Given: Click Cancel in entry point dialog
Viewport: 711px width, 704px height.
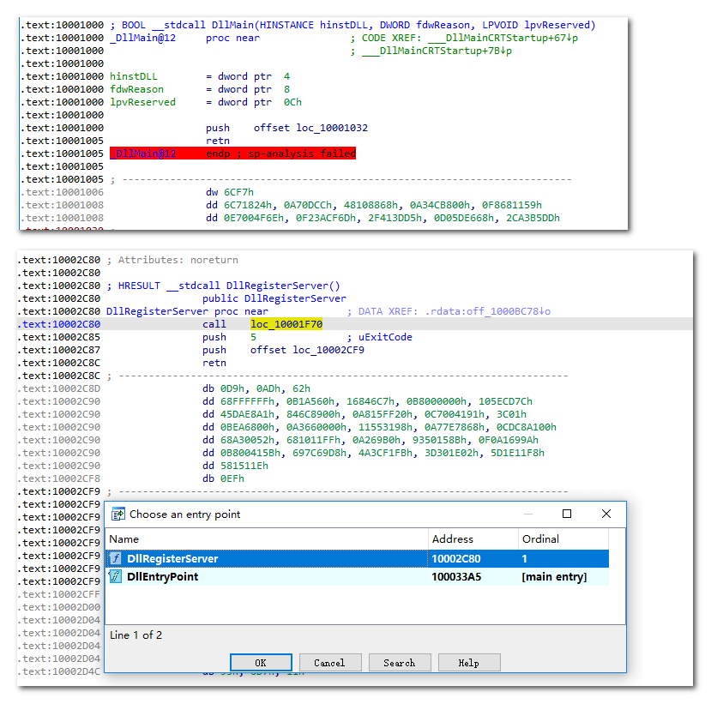Looking at the screenshot, I should point(330,662).
